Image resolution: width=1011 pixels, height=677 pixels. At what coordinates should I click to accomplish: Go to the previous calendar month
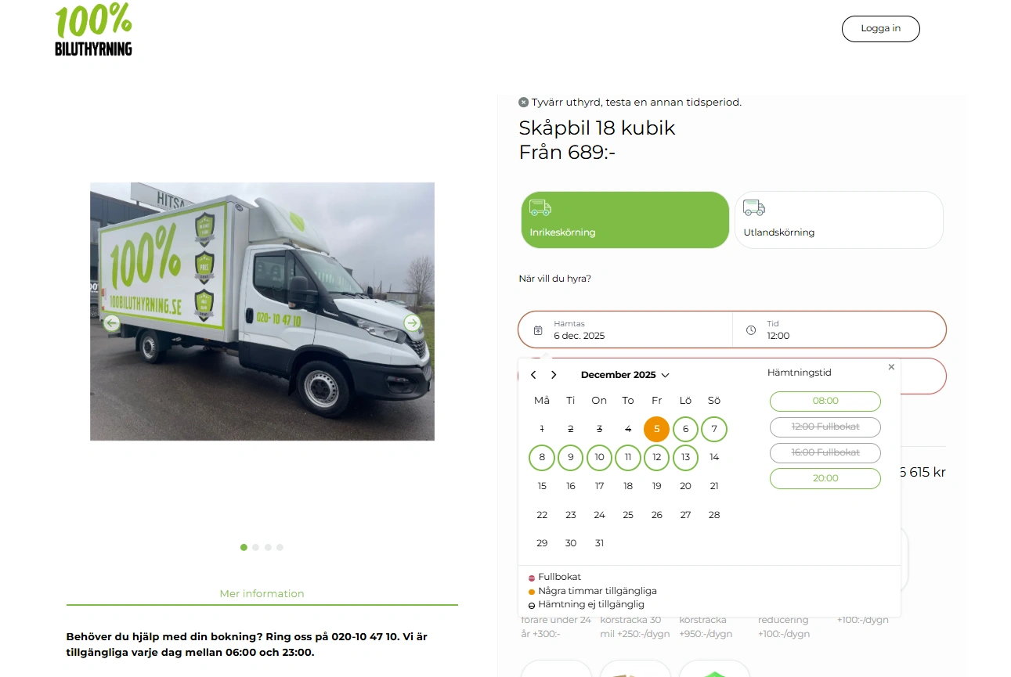pyautogui.click(x=533, y=375)
